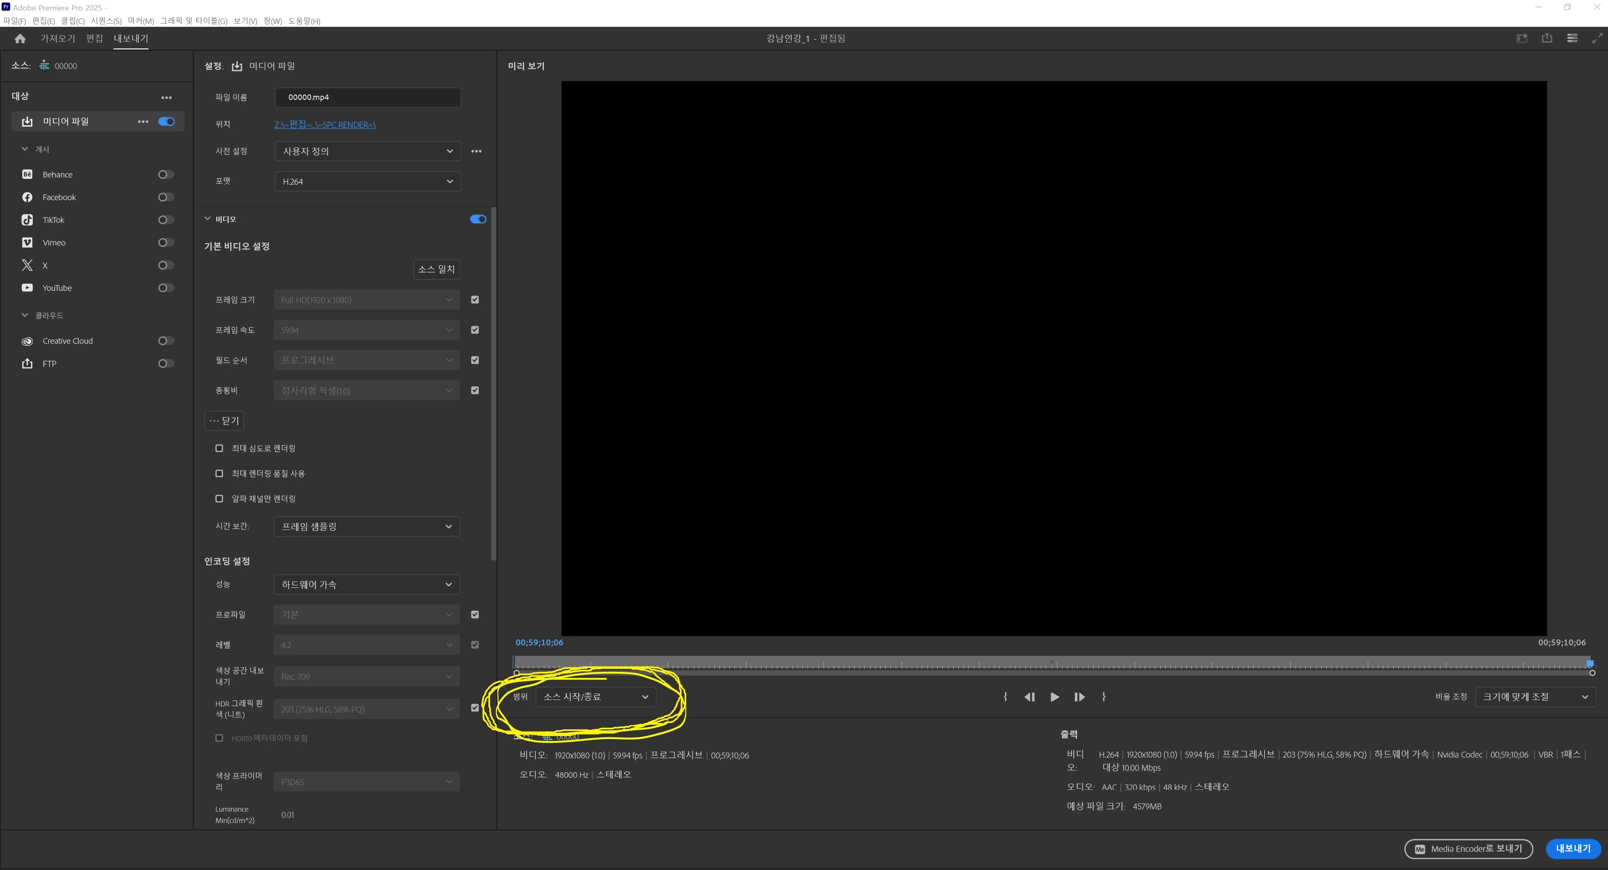Open the 대상 panel more options menu
Screen dimensions: 1608x870
pyautogui.click(x=166, y=97)
